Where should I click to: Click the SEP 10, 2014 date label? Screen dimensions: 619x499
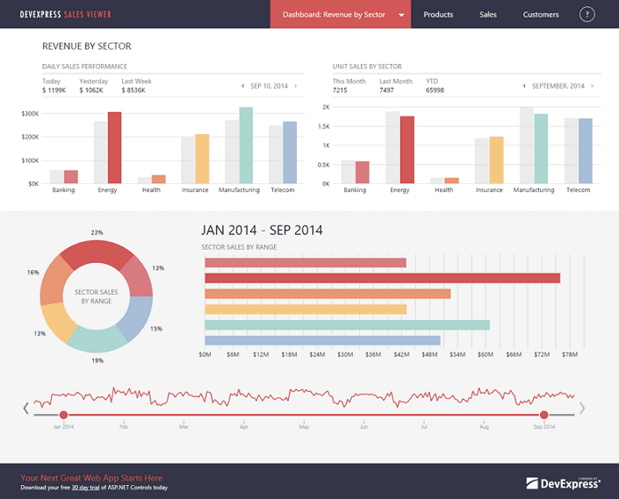[270, 86]
